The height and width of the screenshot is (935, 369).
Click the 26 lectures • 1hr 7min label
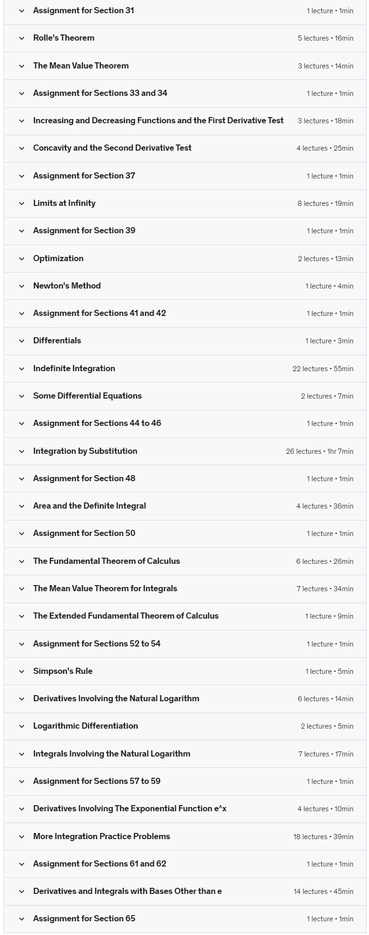coord(319,451)
